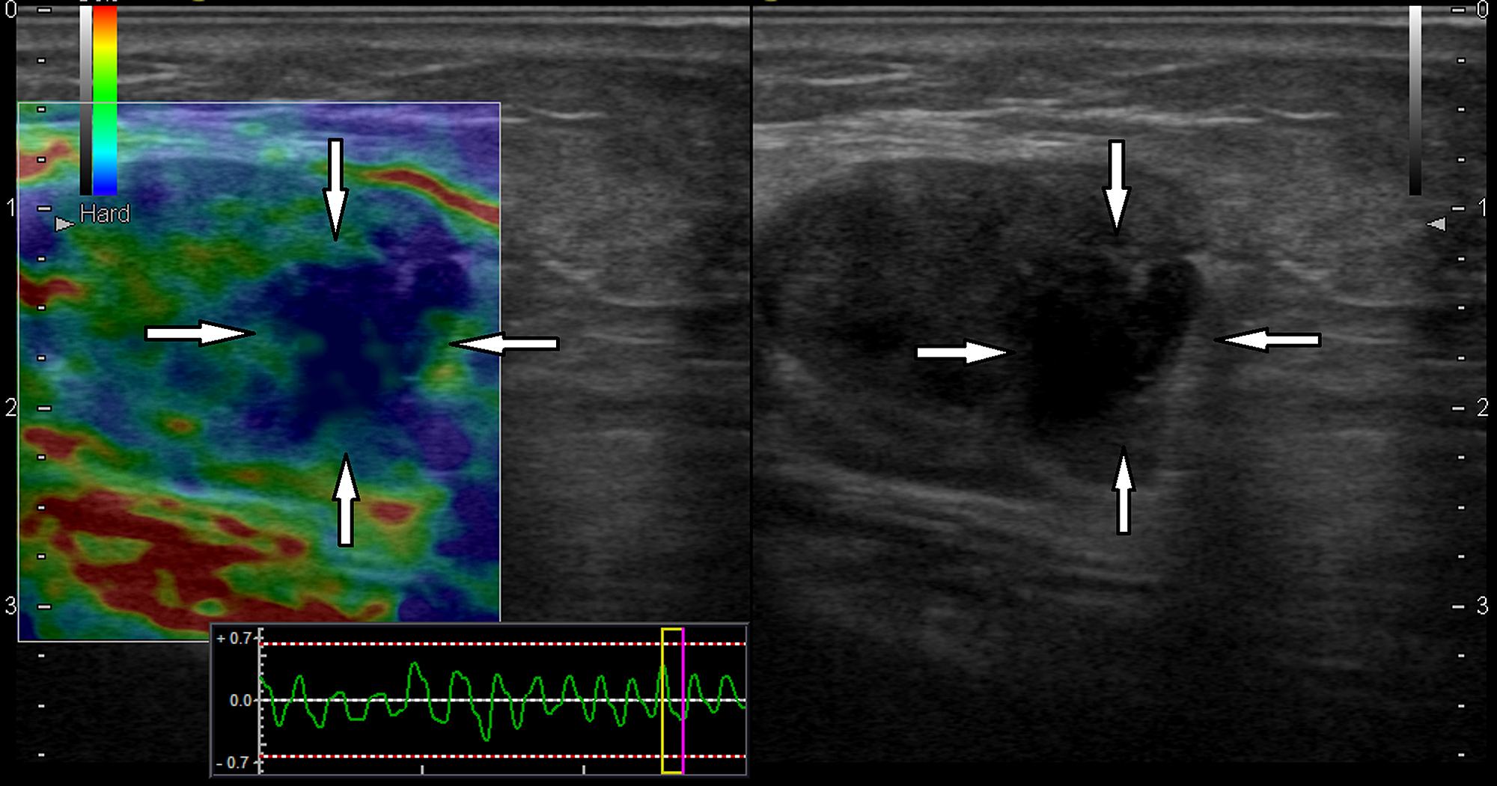Click depth marker "3" on the left scale
Image resolution: width=1497 pixels, height=786 pixels.
10,606
